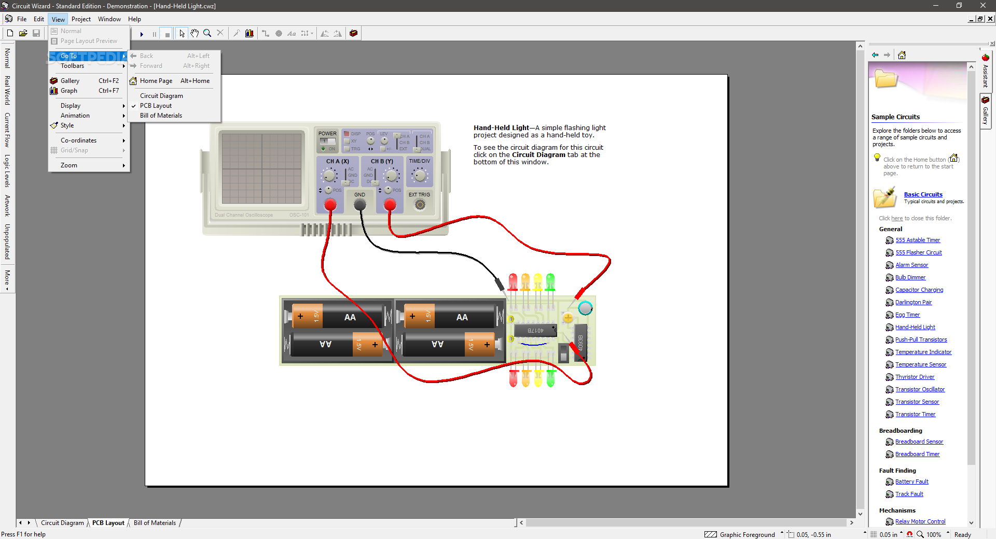Expand the Co-ordinates submenu
The height and width of the screenshot is (539, 996).
coord(89,140)
